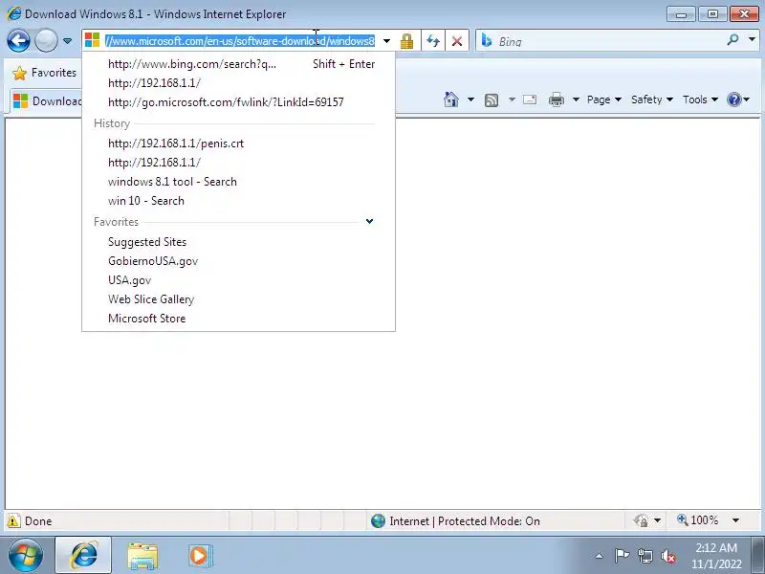The width and height of the screenshot is (765, 574).
Task: Launch Windows Media Player from taskbar
Action: (200, 556)
